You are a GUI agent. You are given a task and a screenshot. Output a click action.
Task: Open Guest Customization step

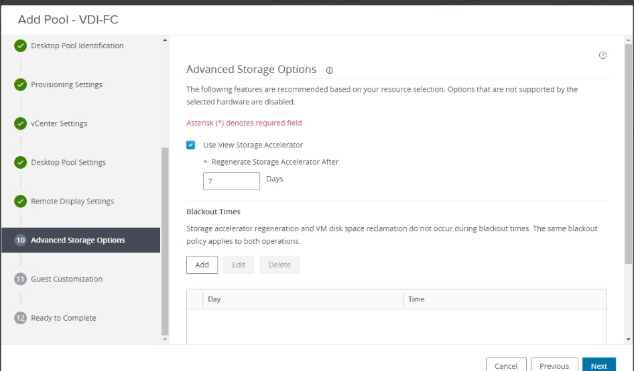pos(66,279)
